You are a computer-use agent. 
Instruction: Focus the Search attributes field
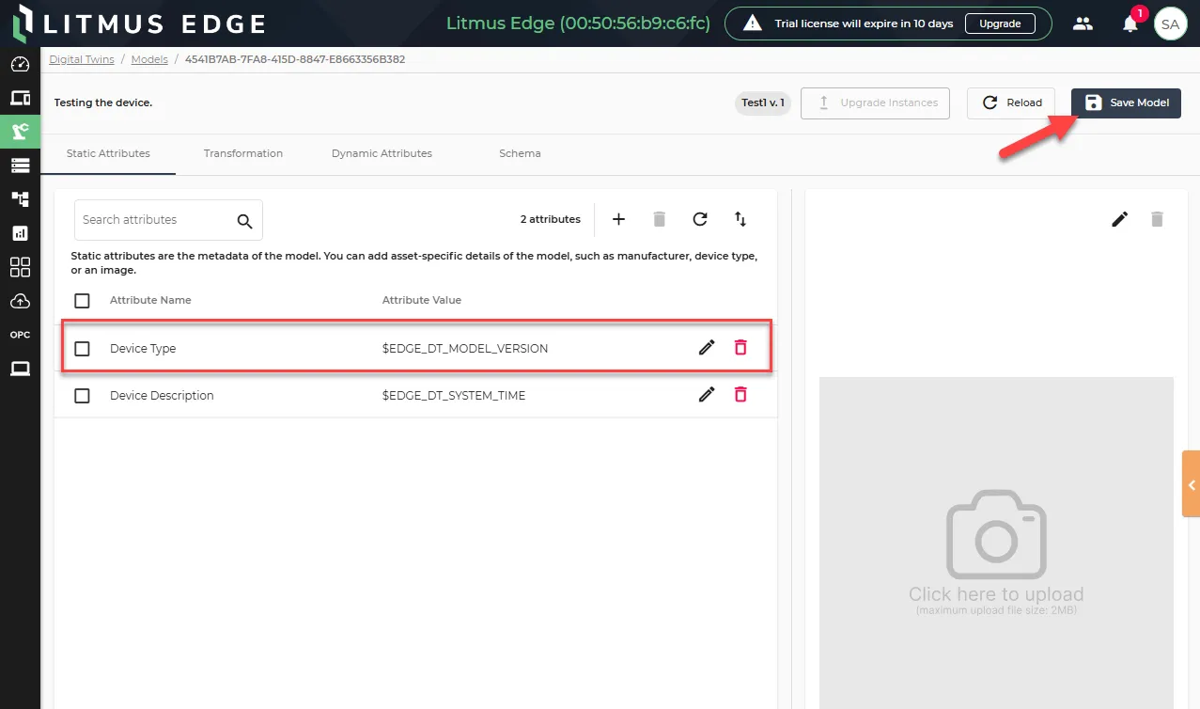click(x=168, y=220)
